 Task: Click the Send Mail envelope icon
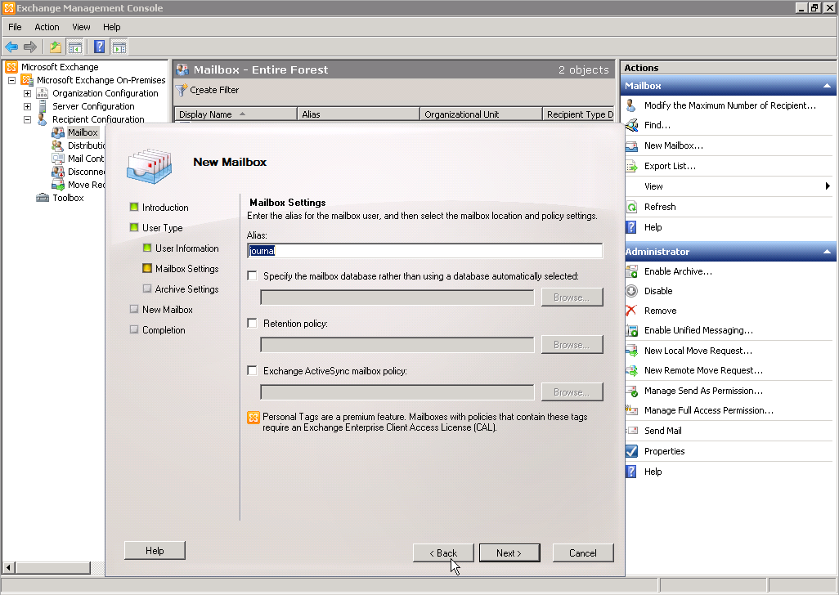click(631, 431)
